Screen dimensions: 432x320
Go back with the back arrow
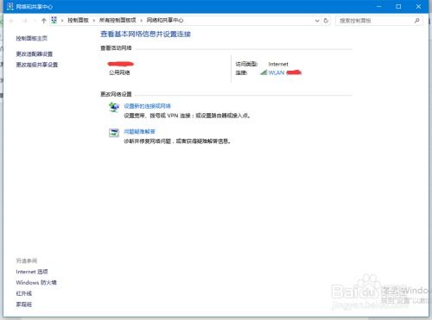(x=12, y=21)
